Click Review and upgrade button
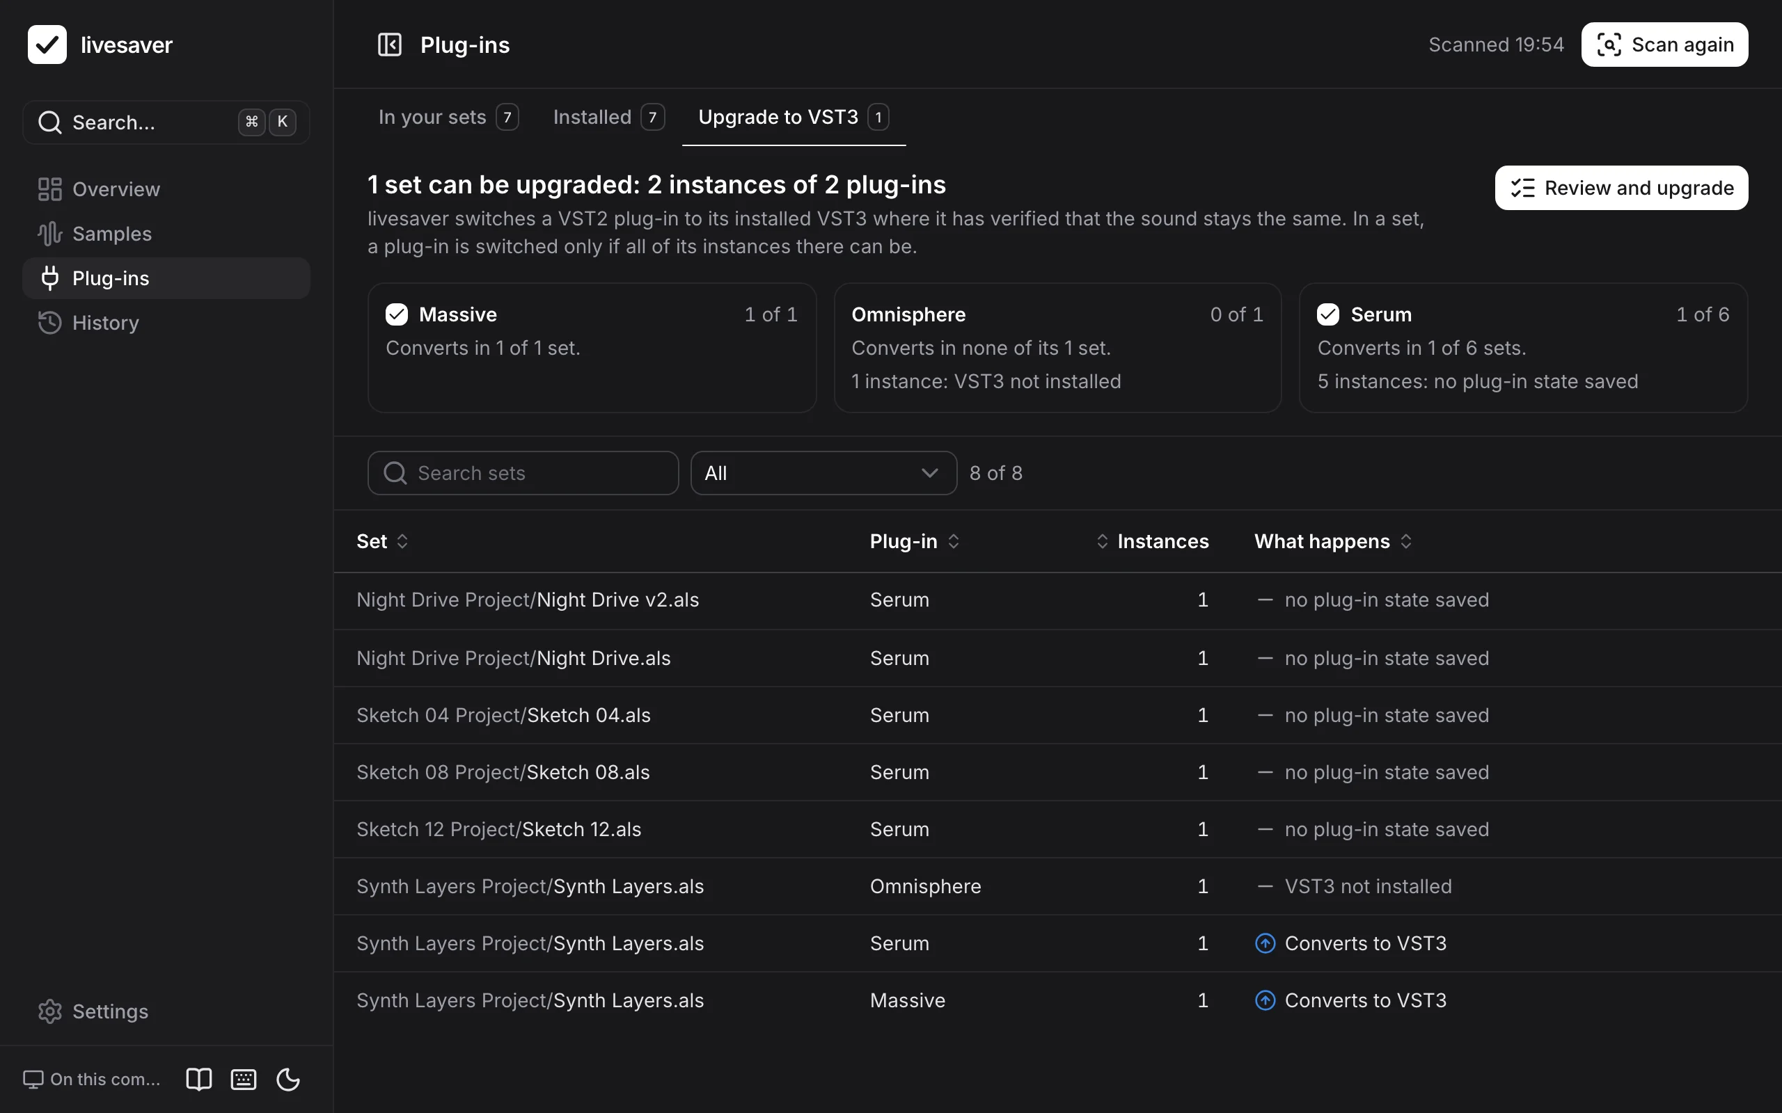The width and height of the screenshot is (1782, 1113). (x=1621, y=189)
